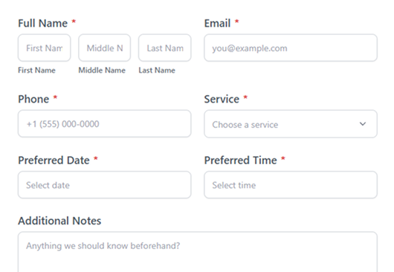The height and width of the screenshot is (272, 394).
Task: Click the Middle Name caption below input
Action: coord(102,70)
